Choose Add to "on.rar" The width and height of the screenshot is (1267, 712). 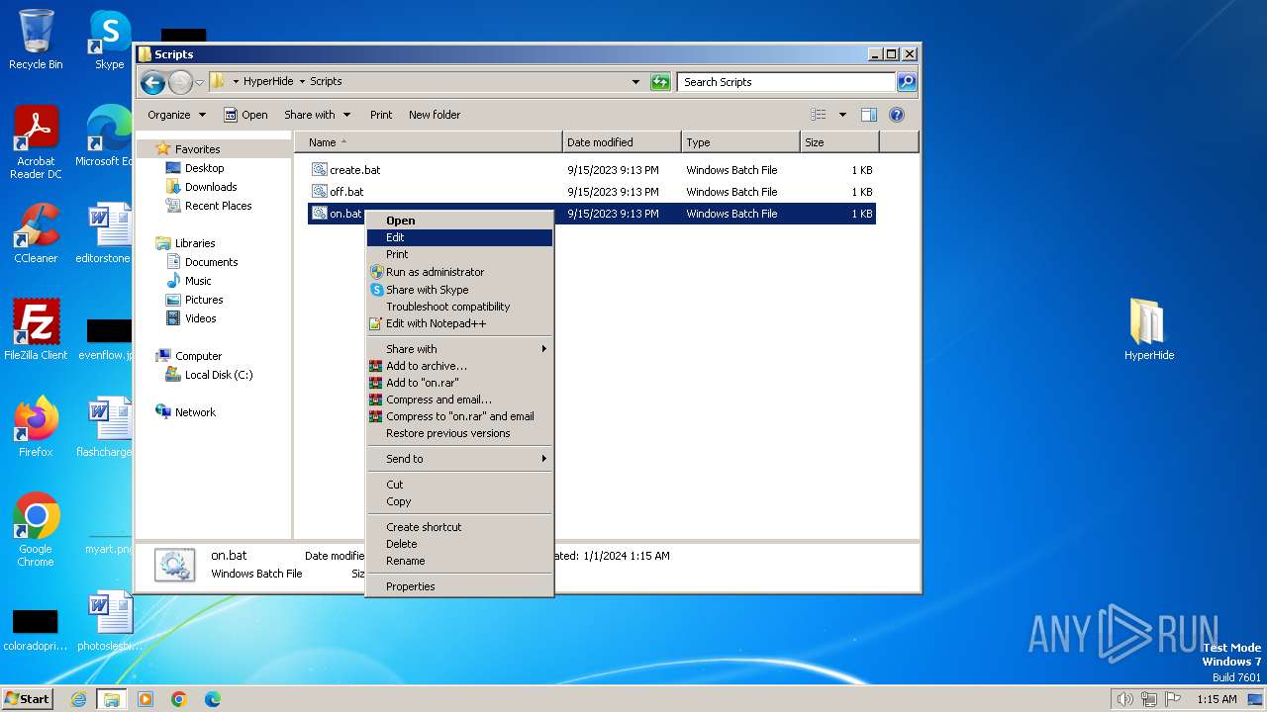[459, 383]
